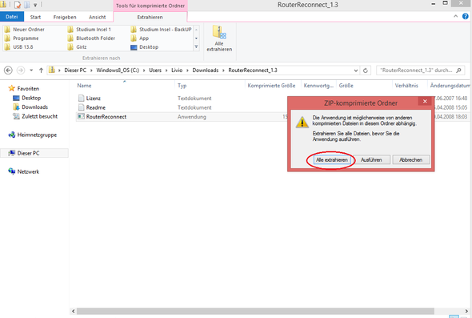The image size is (472, 318).
Task: Click Ausführen button in dialog
Action: pyautogui.click(x=371, y=159)
